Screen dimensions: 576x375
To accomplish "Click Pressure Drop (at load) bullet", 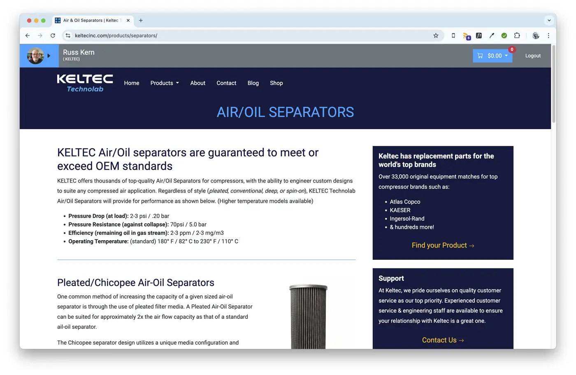I will 119,216.
